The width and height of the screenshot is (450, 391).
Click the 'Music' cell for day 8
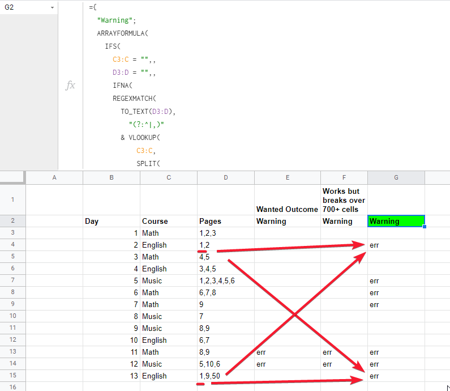(x=169, y=316)
